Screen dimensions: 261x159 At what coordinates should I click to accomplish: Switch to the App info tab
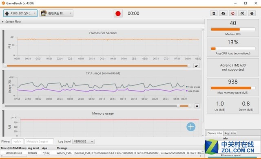coord(230,133)
